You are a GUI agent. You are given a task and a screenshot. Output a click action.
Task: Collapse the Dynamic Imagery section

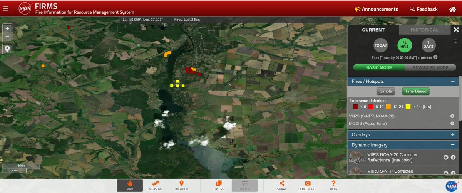pos(453,145)
